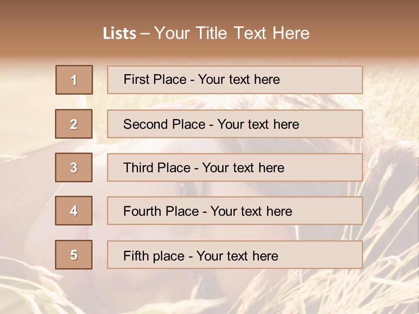Click the Second Place text box
Viewport: 419px width, 314px height.
(235, 124)
